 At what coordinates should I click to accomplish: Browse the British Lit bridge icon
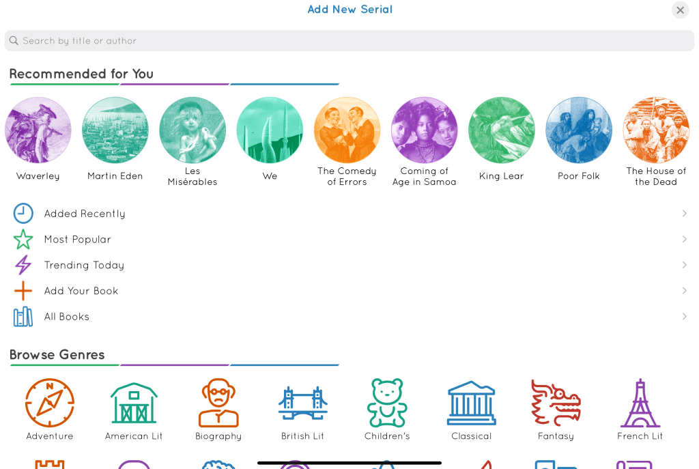(x=302, y=403)
